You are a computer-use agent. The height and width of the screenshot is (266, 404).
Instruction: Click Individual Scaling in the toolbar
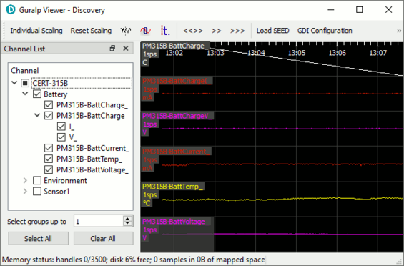(36, 31)
